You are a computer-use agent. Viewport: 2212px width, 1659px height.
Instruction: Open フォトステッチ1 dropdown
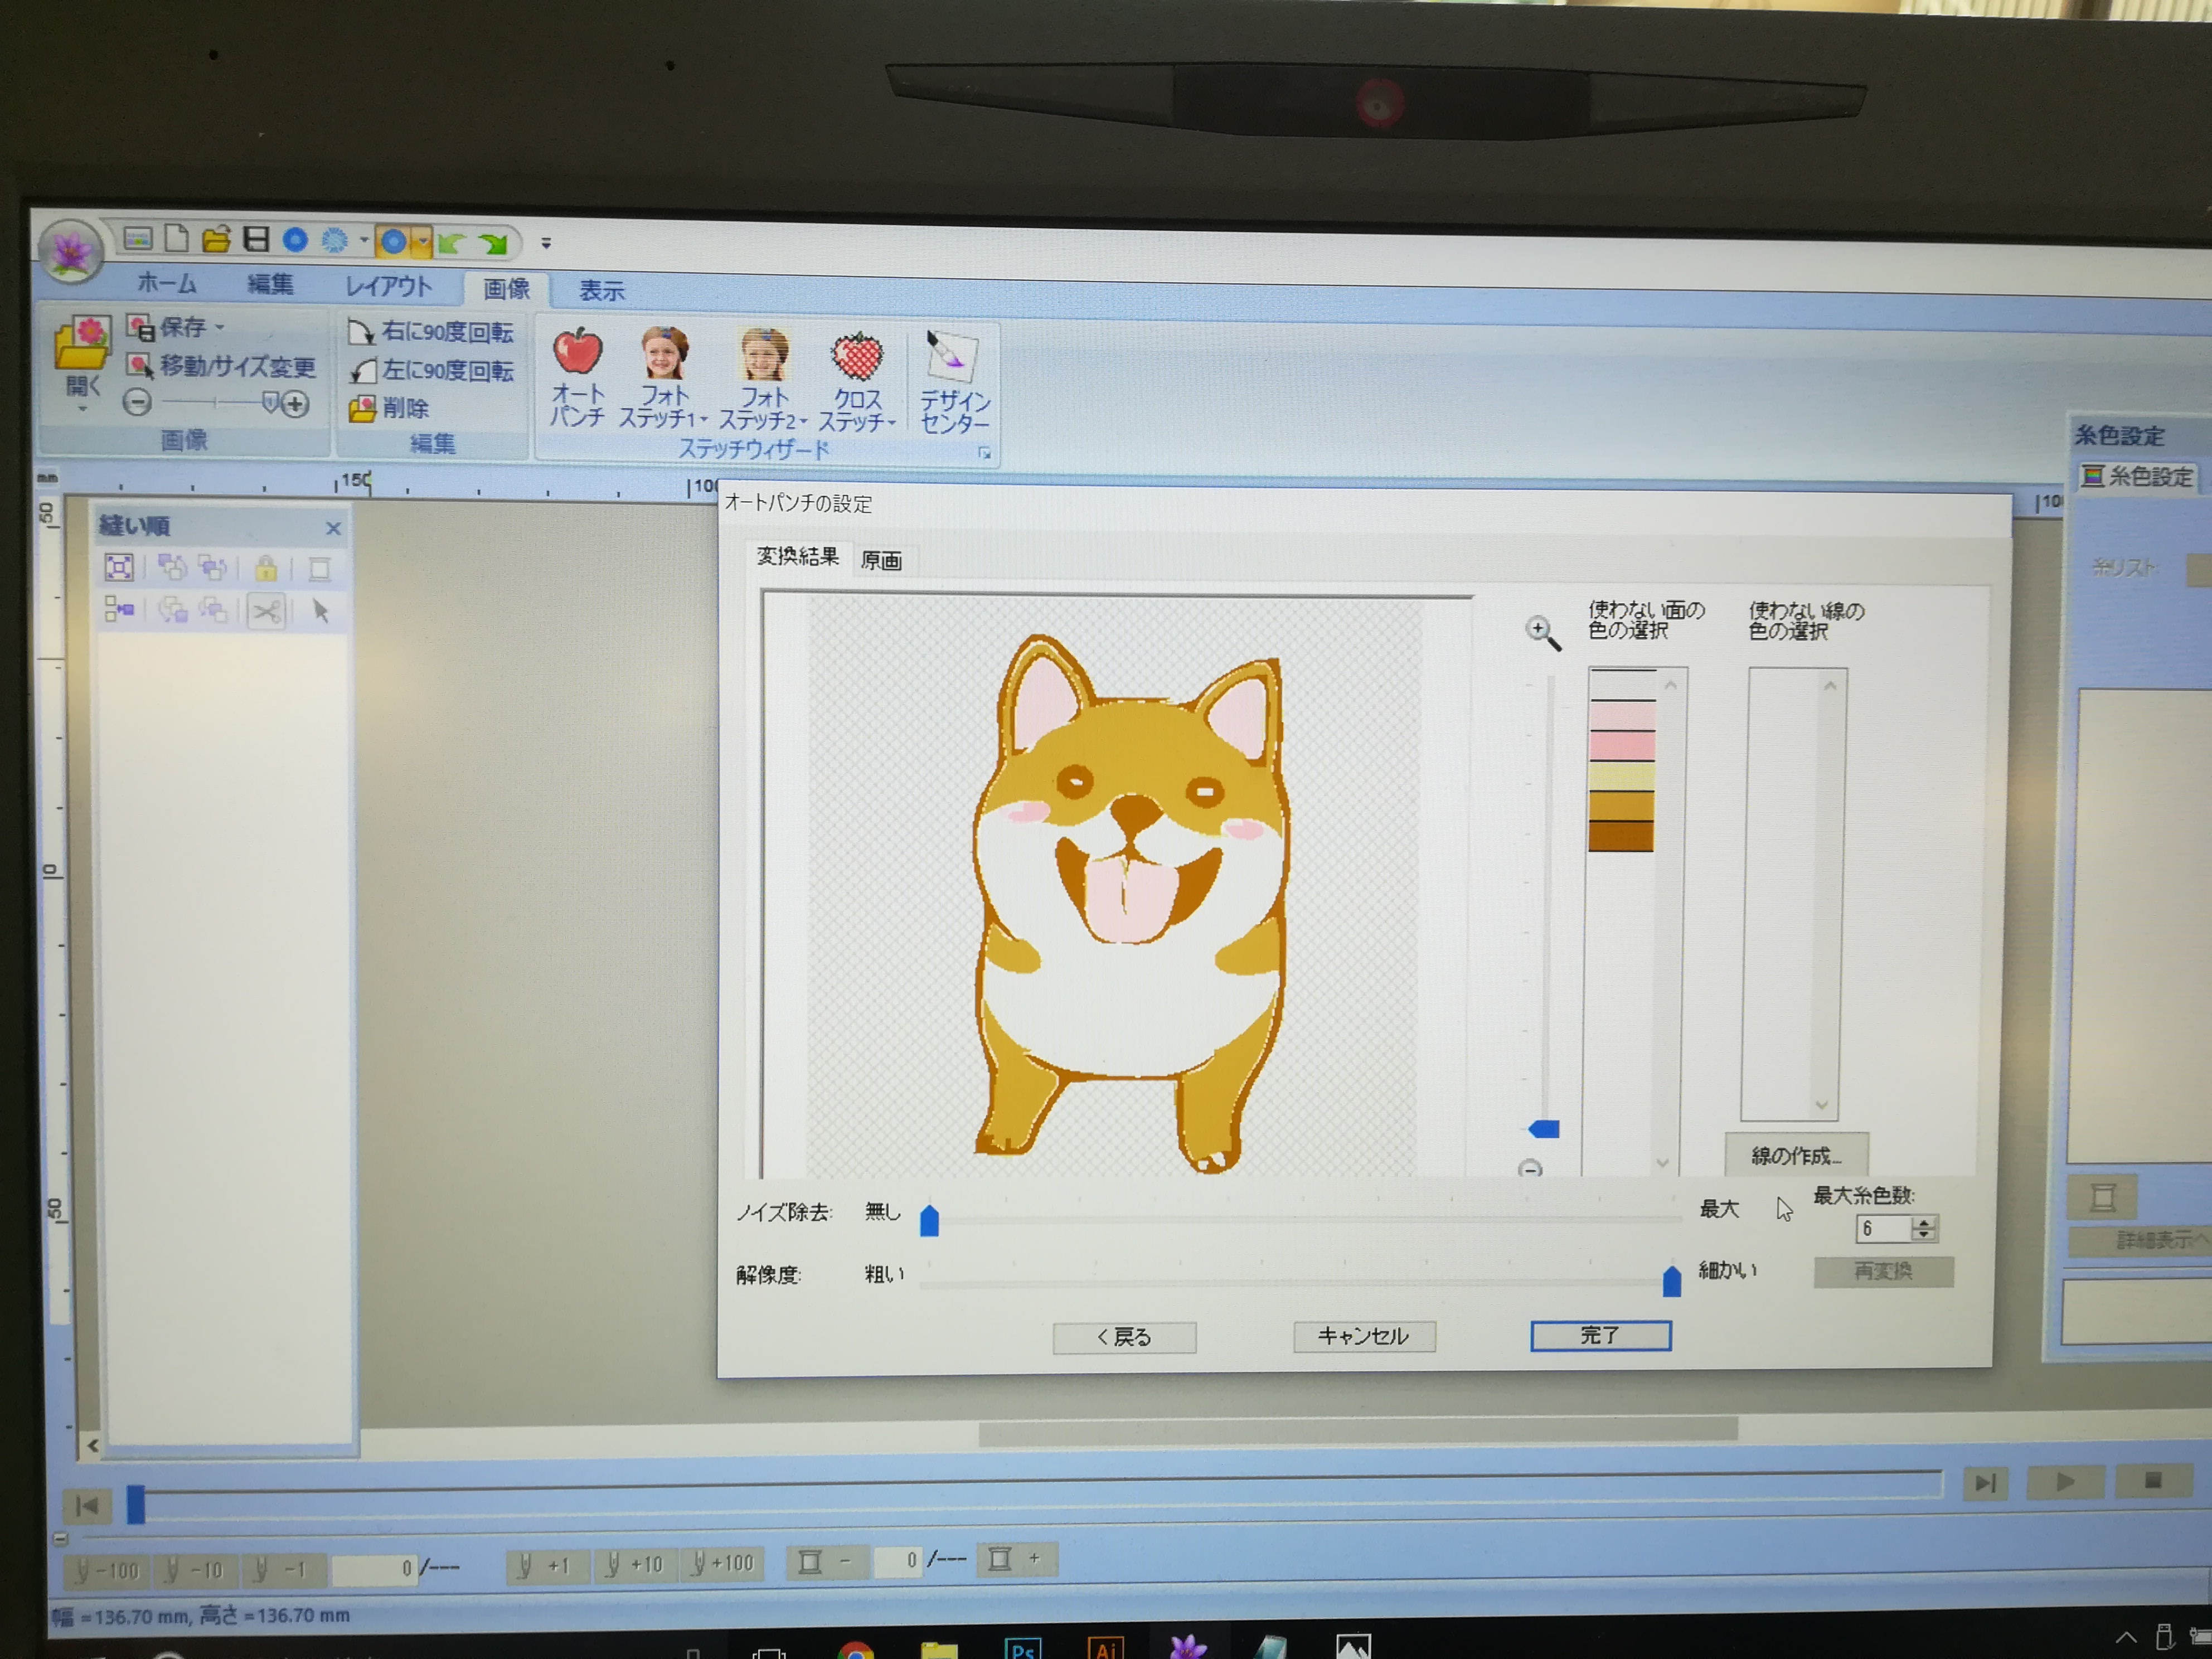(x=704, y=419)
